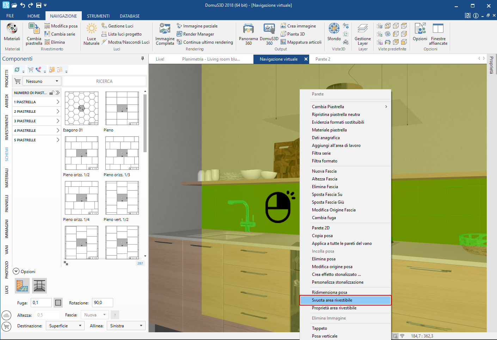The image size is (497, 340).
Task: Choose Elimina posa in context menu
Action: [x=345, y=259]
